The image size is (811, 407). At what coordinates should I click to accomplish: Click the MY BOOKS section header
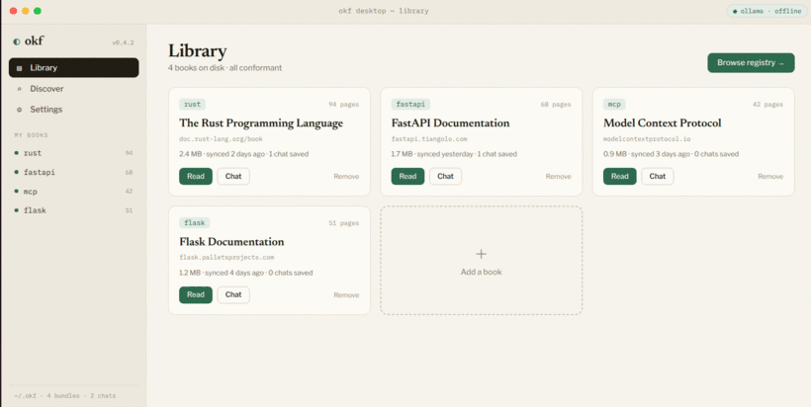(31, 135)
